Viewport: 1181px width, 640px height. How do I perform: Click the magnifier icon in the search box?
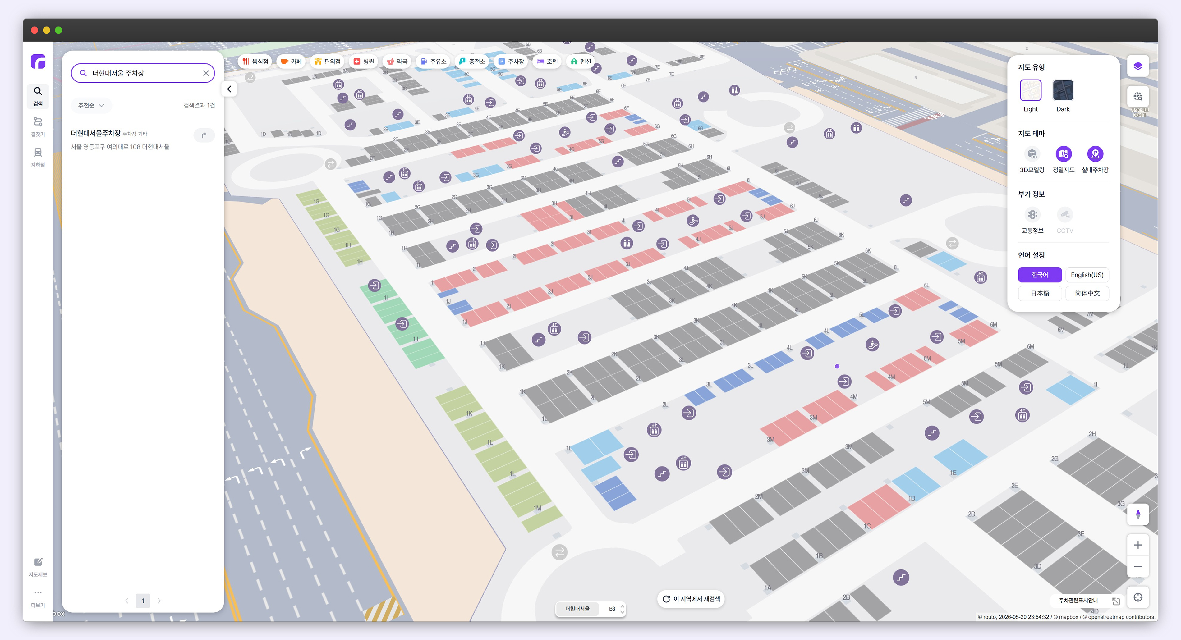[83, 73]
